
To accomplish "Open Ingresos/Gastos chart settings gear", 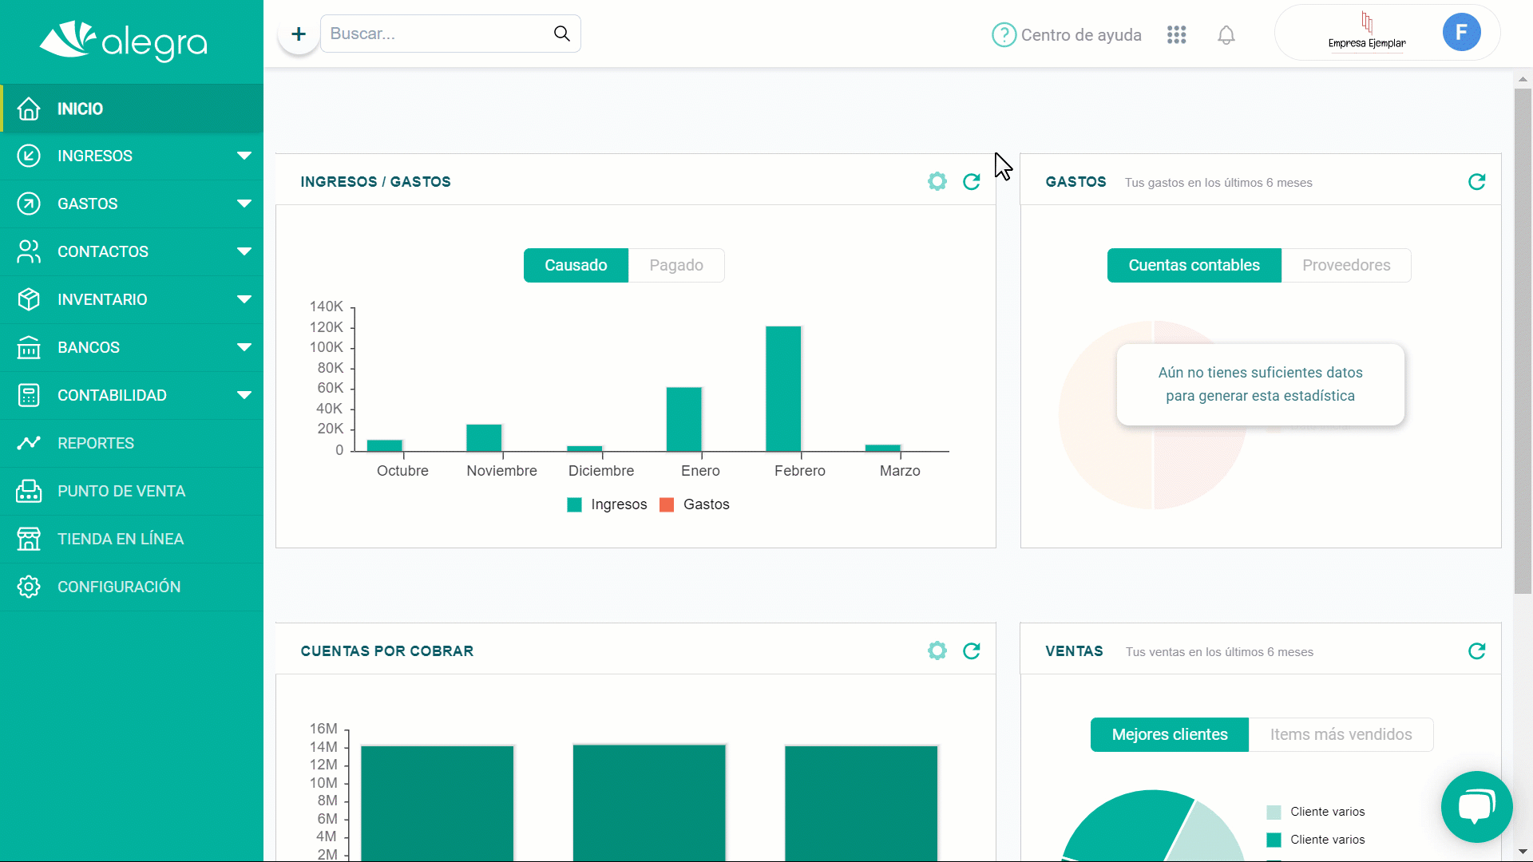I will [x=937, y=181].
